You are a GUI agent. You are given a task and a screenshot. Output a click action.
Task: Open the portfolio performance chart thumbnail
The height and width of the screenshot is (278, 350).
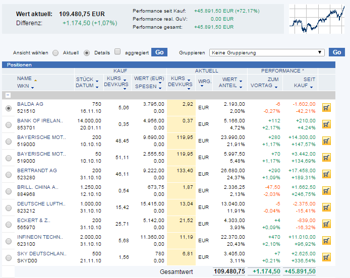tap(316, 19)
